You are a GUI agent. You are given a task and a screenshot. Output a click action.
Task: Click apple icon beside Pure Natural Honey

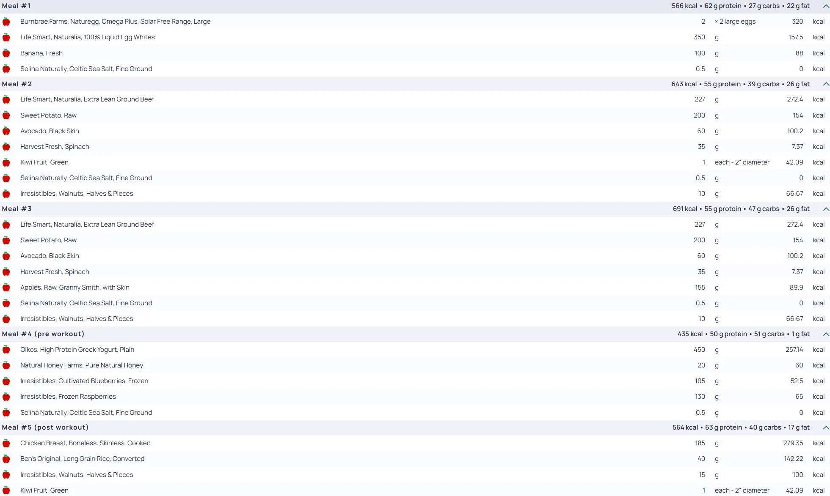point(6,365)
